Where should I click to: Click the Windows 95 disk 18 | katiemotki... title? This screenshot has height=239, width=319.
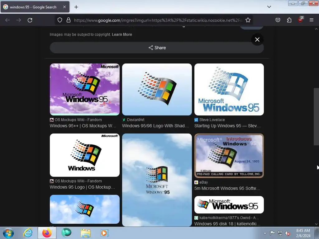click(227, 224)
